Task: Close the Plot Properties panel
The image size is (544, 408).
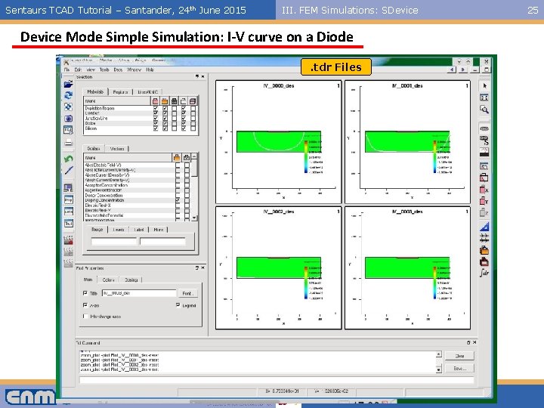Action: (x=203, y=267)
